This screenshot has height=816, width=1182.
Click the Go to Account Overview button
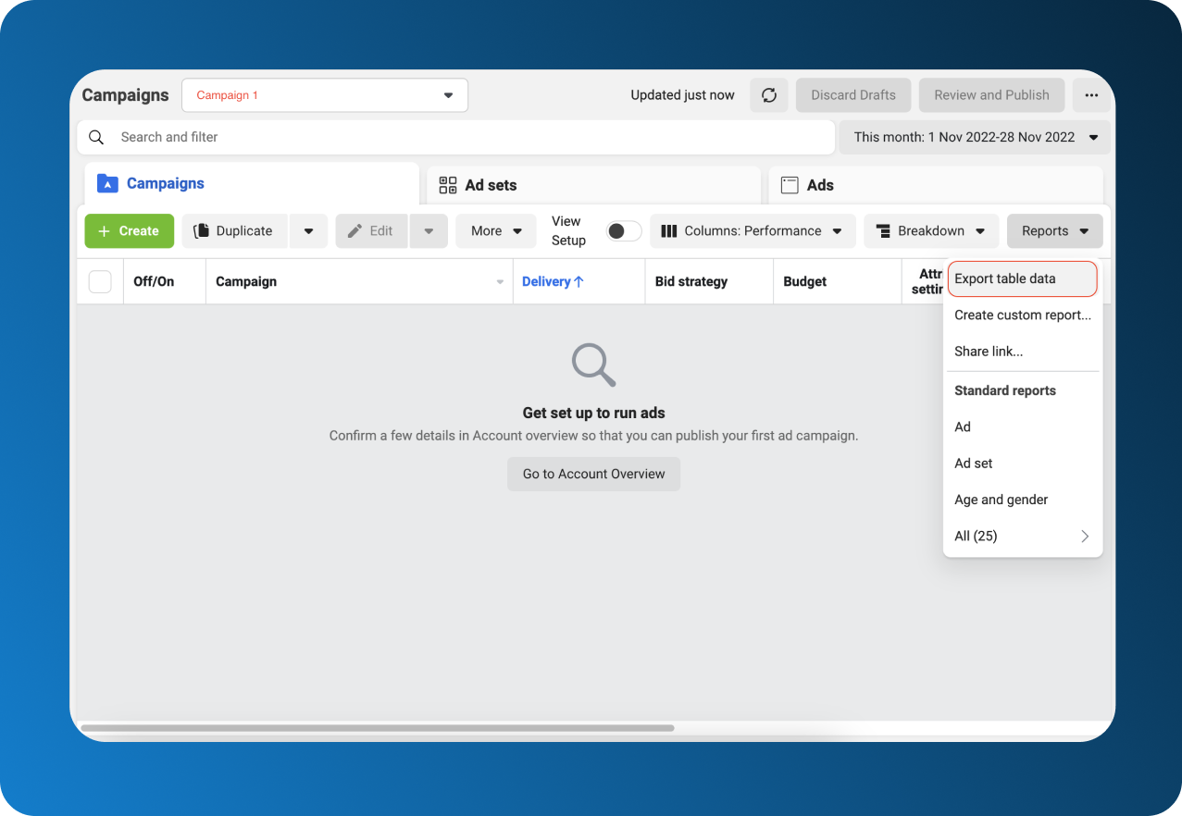tap(593, 474)
